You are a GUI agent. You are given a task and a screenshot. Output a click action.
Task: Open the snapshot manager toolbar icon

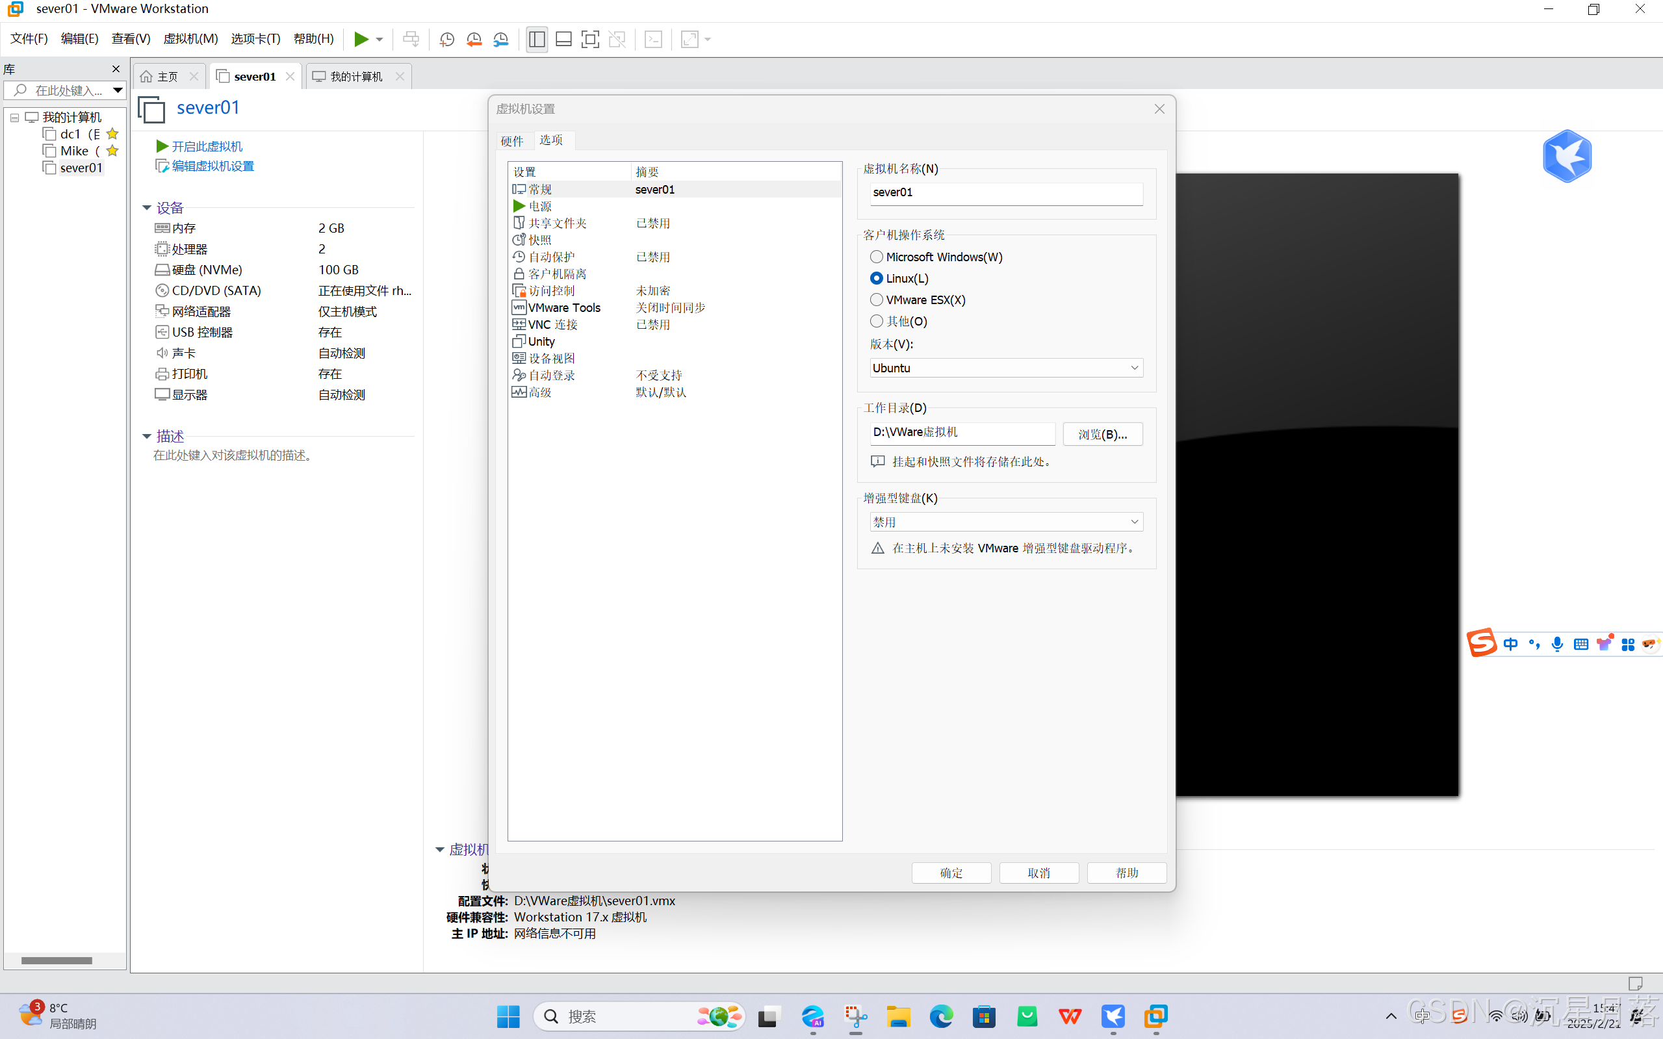pyautogui.click(x=501, y=39)
